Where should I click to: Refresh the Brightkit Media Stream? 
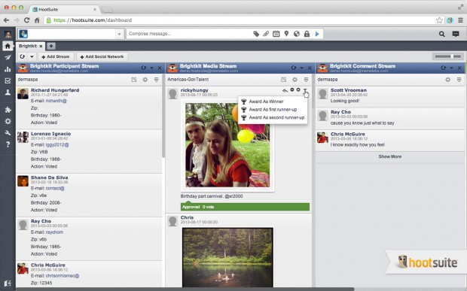(x=294, y=68)
